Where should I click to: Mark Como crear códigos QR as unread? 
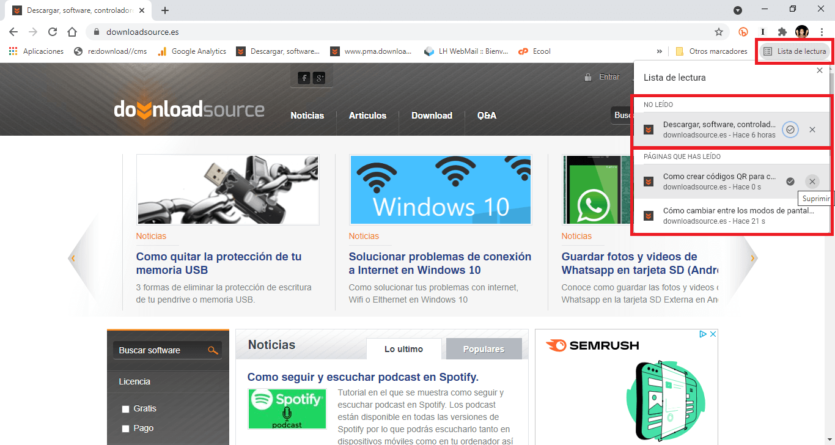point(790,182)
